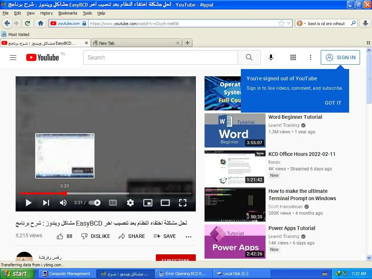Image resolution: width=372 pixels, height=279 pixels.
Task: Open How to make the ultimate Terminal Prompt
Action: [302, 195]
